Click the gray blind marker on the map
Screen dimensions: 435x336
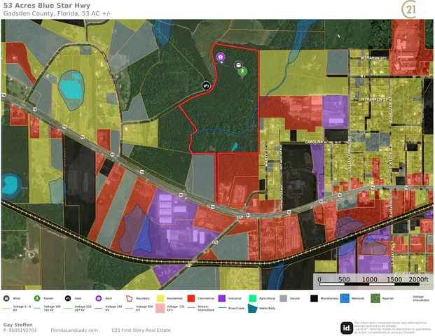click(x=239, y=65)
